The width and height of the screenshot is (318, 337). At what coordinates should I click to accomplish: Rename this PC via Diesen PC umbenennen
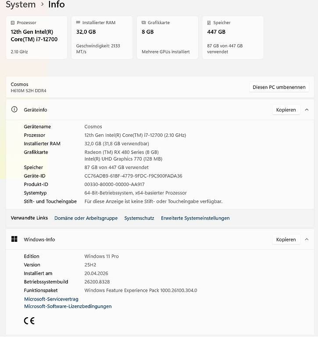point(279,87)
